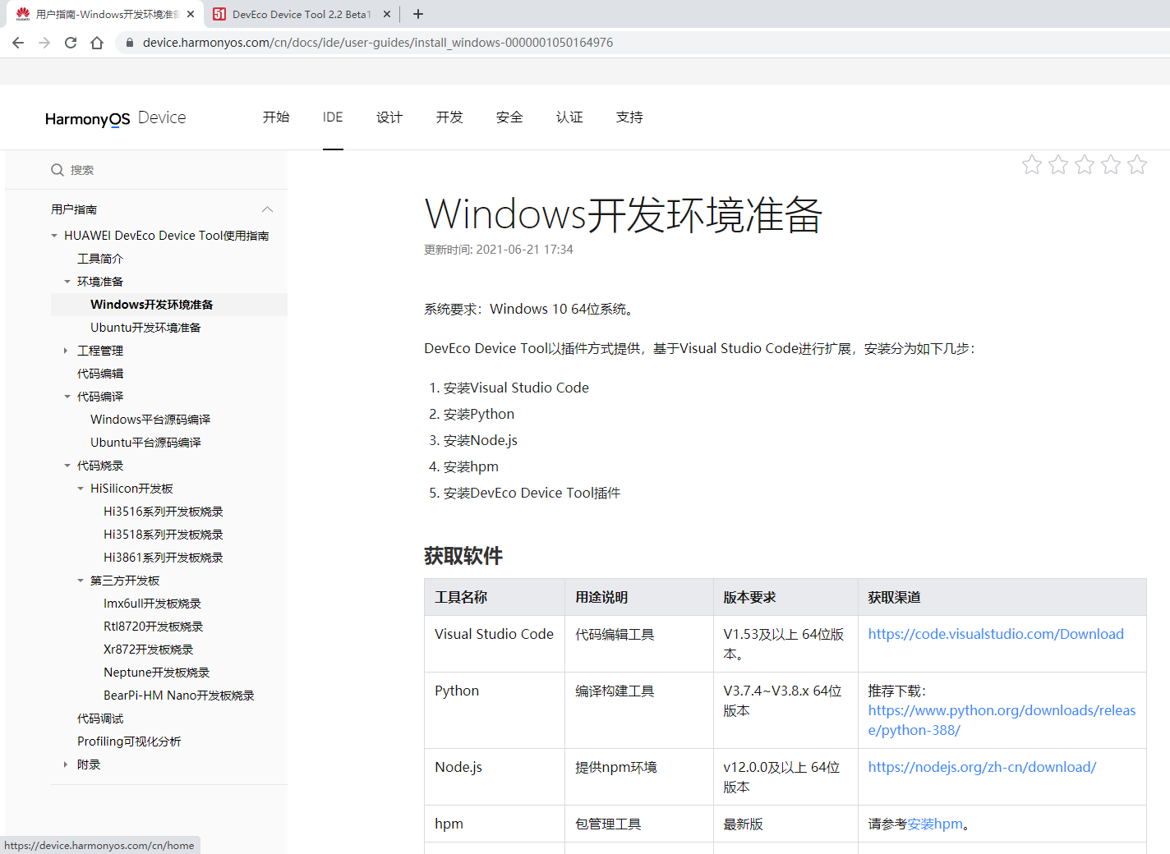Image resolution: width=1170 pixels, height=854 pixels.
Task: Click the HarmonyOS Device logo
Action: tap(116, 118)
